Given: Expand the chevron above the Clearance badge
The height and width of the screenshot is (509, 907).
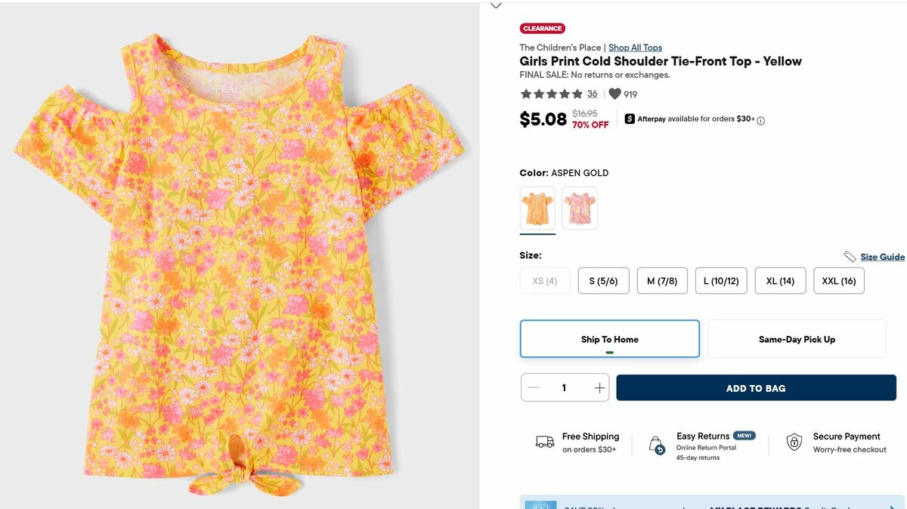Looking at the screenshot, I should 496,5.
